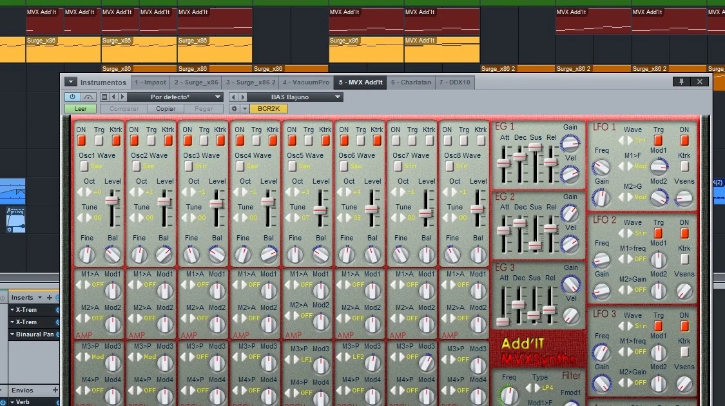Switch off LFO 1 ON button
725x406 pixels.
(684, 140)
